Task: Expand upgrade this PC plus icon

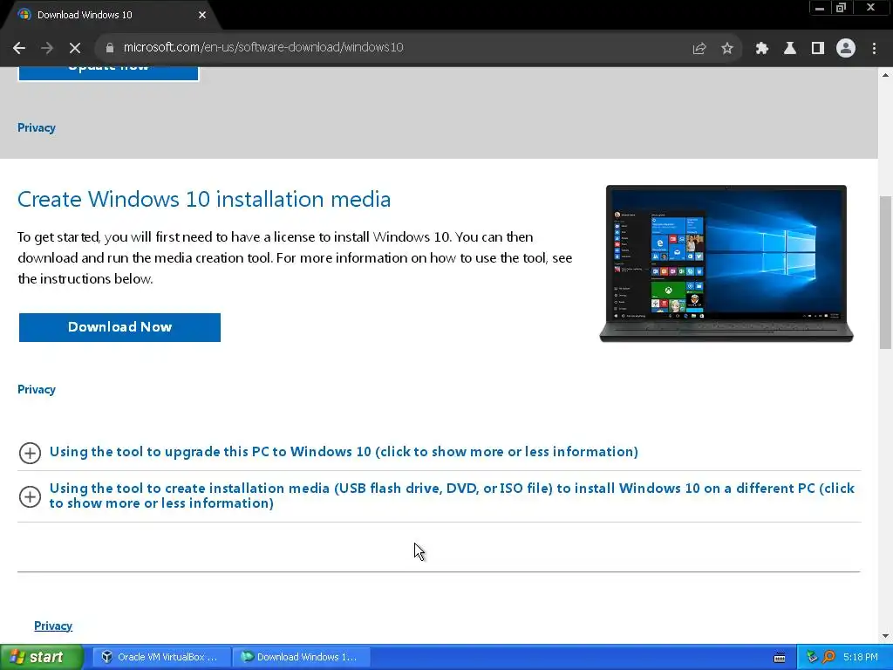Action: tap(30, 453)
